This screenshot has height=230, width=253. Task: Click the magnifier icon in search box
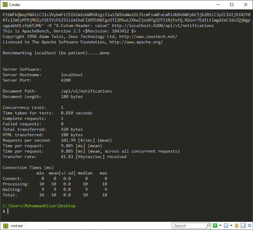click(208, 226)
